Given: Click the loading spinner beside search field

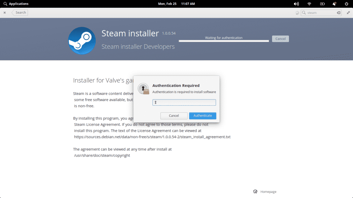Looking at the screenshot, I should click(x=297, y=13).
